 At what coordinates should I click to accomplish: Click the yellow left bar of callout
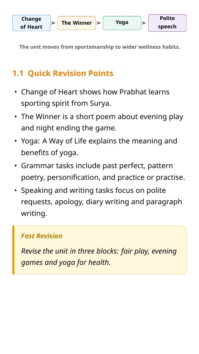[x=13, y=250]
